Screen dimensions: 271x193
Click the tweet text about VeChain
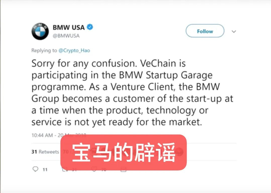pyautogui.click(x=132, y=93)
